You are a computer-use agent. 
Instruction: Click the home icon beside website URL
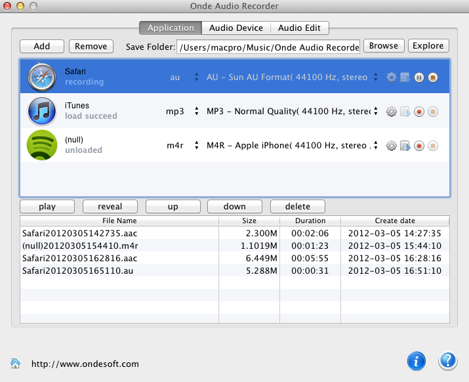point(15,363)
